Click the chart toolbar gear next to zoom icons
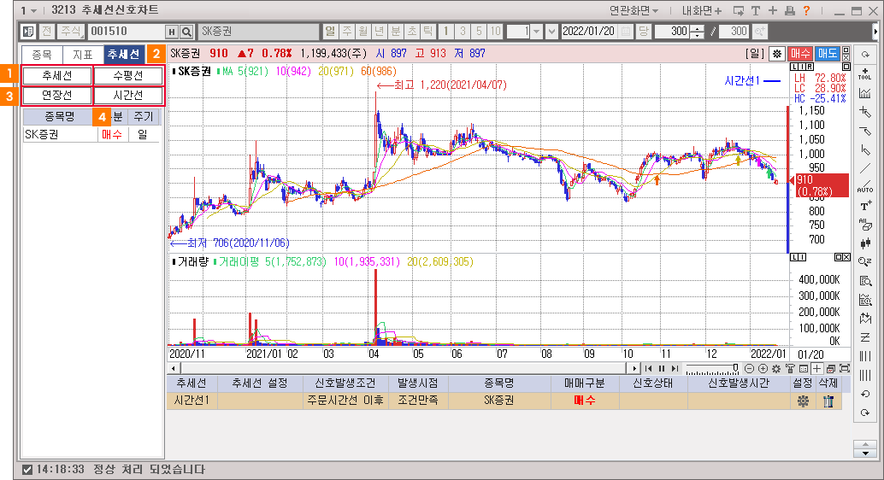The height and width of the screenshot is (480, 884). coord(776,368)
